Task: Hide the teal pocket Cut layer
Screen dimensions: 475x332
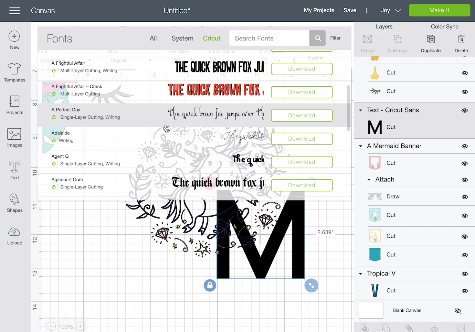Action: click(465, 255)
